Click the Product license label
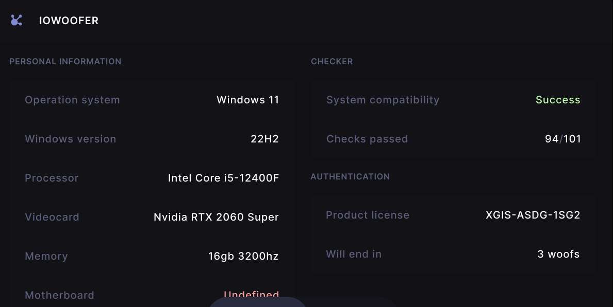The width and height of the screenshot is (613, 307). coord(368,215)
